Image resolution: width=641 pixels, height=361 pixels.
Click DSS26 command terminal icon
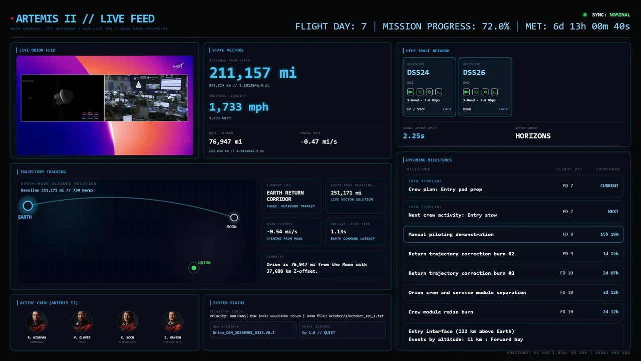click(x=494, y=92)
